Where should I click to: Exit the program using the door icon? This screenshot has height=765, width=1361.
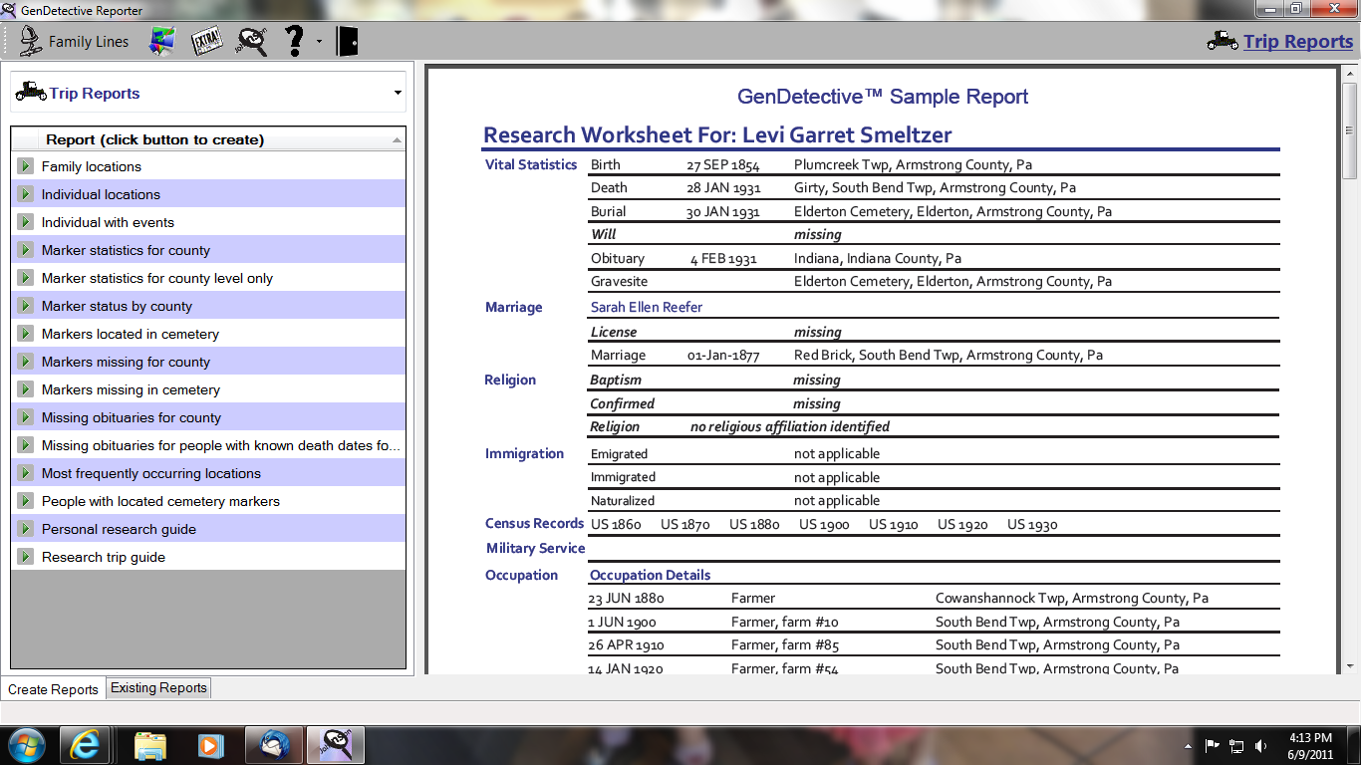347,42
